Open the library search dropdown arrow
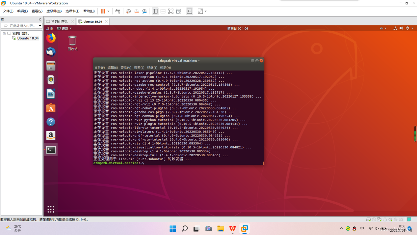Image resolution: width=417 pixels, height=235 pixels. (40, 26)
